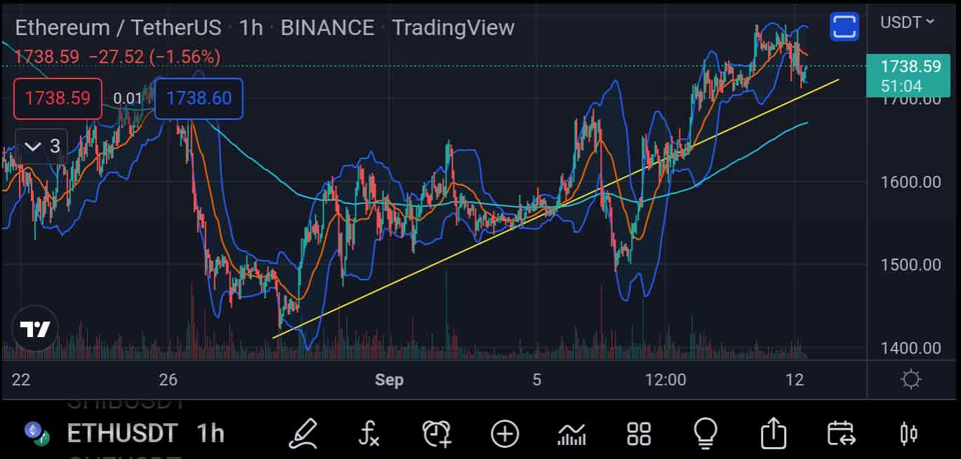Open the date range calendar icon
The image size is (961, 459).
click(x=840, y=434)
